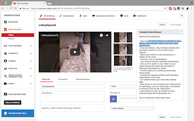Open the Subtitles/CC tab
Screen dimensions: 194x121
pos(140,16)
